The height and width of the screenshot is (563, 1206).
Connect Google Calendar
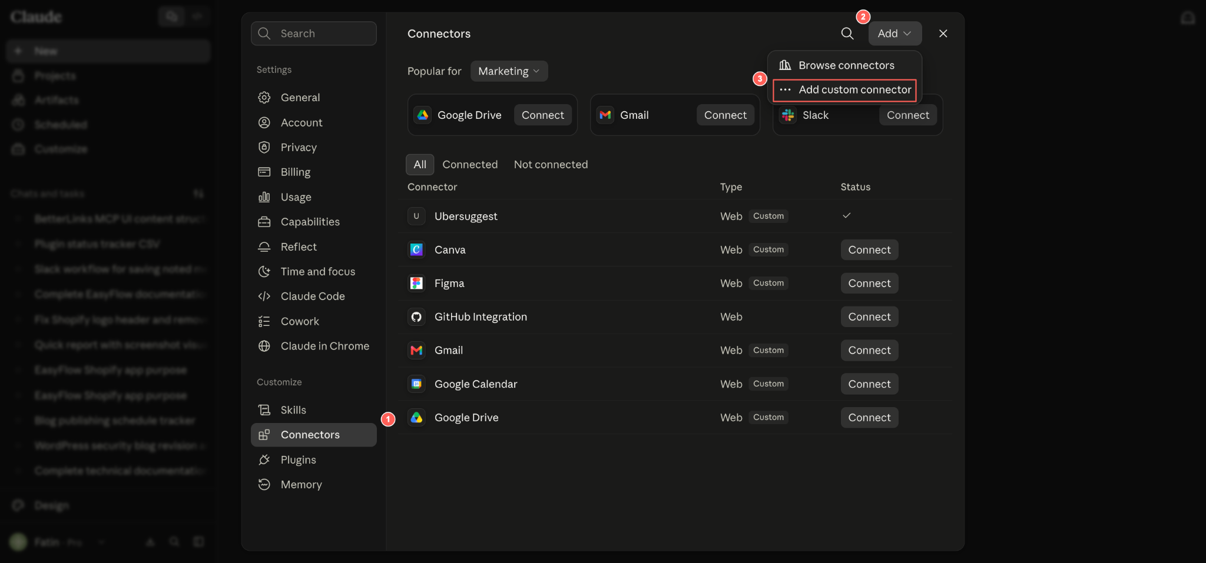869,384
